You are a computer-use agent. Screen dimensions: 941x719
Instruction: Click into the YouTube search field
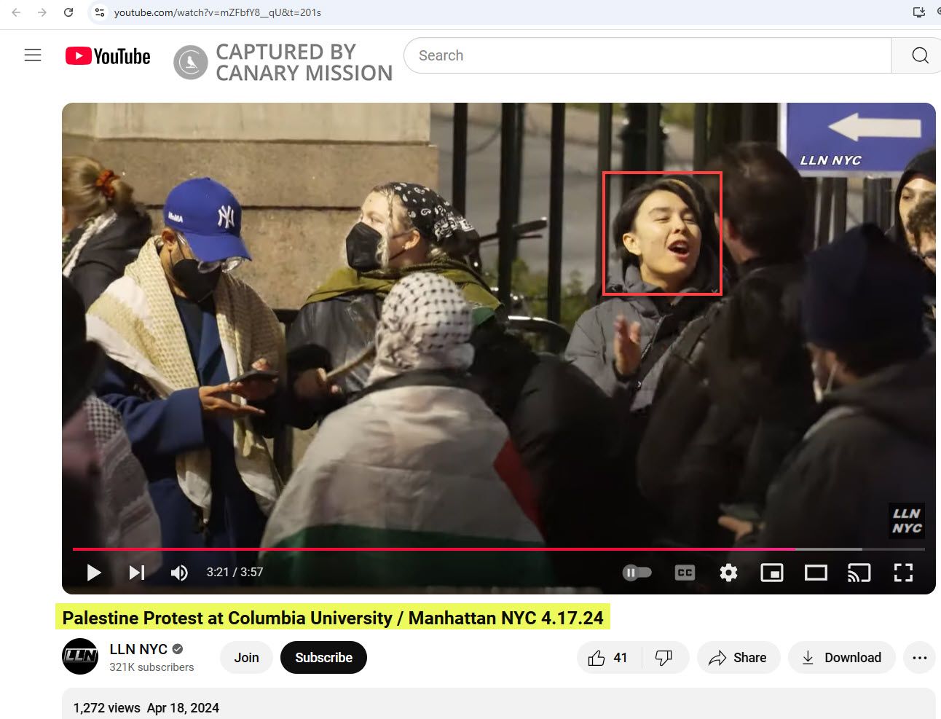click(x=648, y=55)
